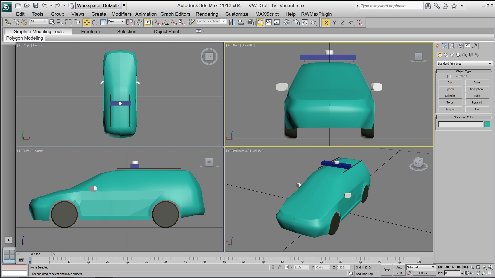This screenshot has height=278, width=495.
Task: Toggle the Angle Snap icon
Action: click(165, 23)
